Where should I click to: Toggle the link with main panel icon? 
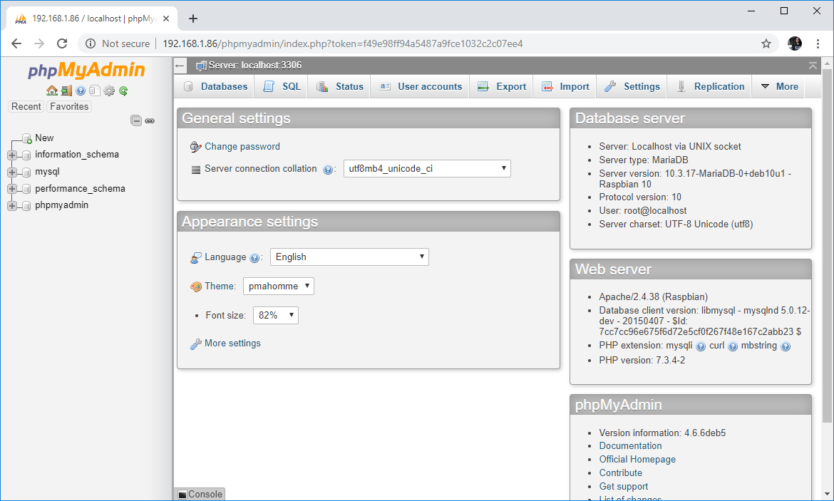pyautogui.click(x=150, y=120)
